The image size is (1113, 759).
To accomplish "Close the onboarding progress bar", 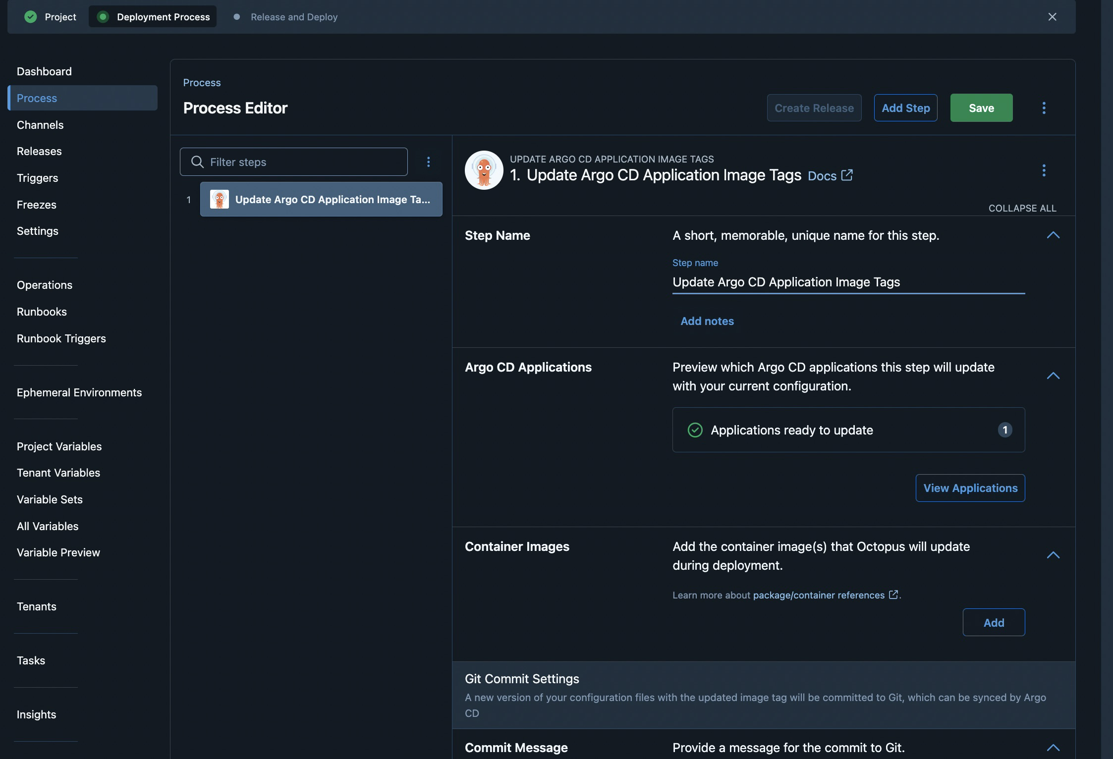I will (x=1053, y=17).
